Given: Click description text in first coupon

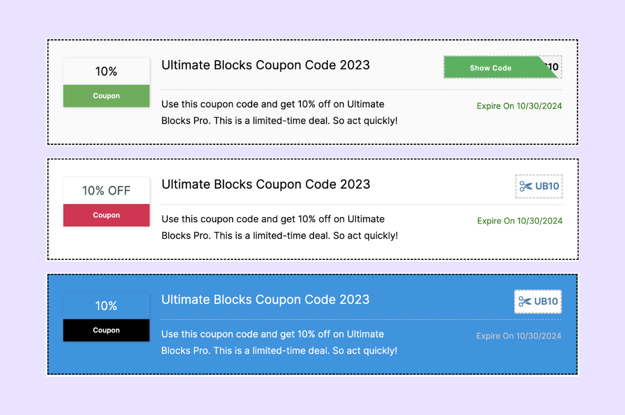Looking at the screenshot, I should point(279,112).
